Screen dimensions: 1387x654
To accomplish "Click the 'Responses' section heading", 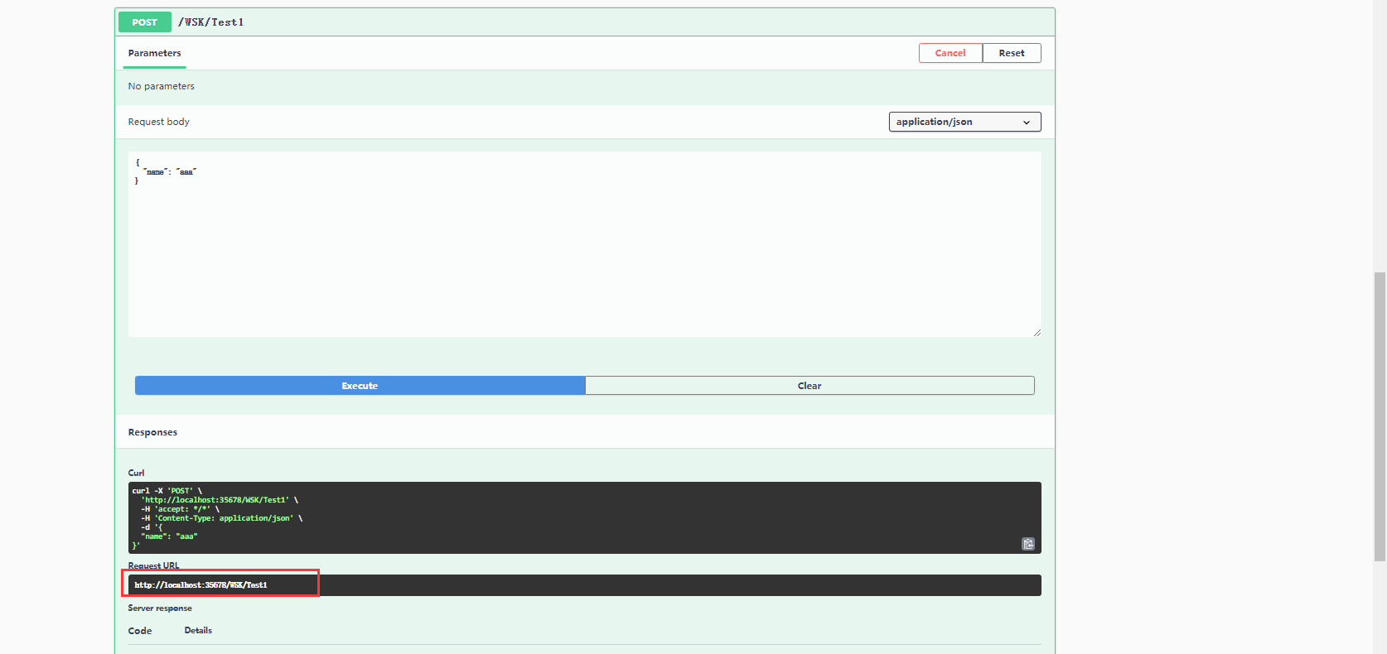I will tap(152, 432).
